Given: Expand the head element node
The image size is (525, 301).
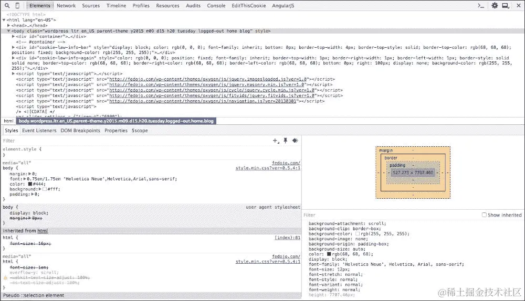Looking at the screenshot, I should point(9,25).
